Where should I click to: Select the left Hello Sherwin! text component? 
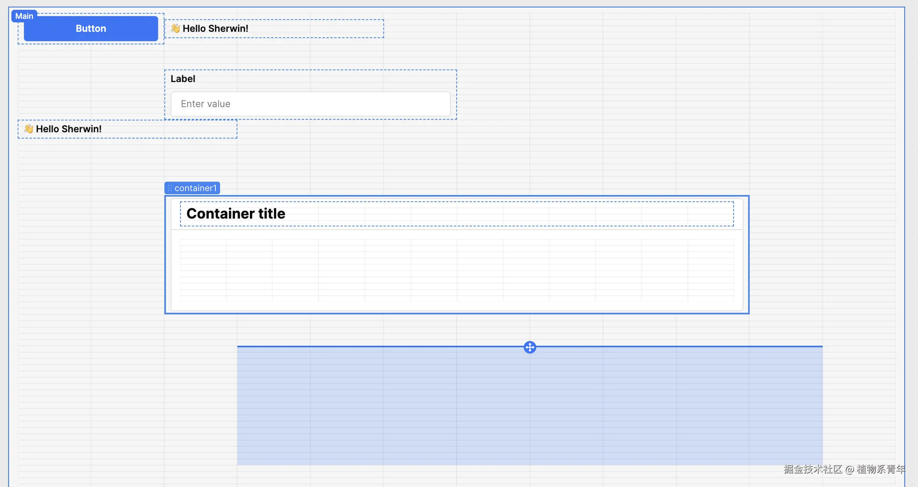click(69, 129)
